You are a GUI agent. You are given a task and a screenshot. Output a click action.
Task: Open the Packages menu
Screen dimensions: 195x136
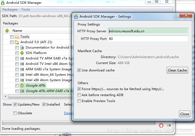point(10,10)
